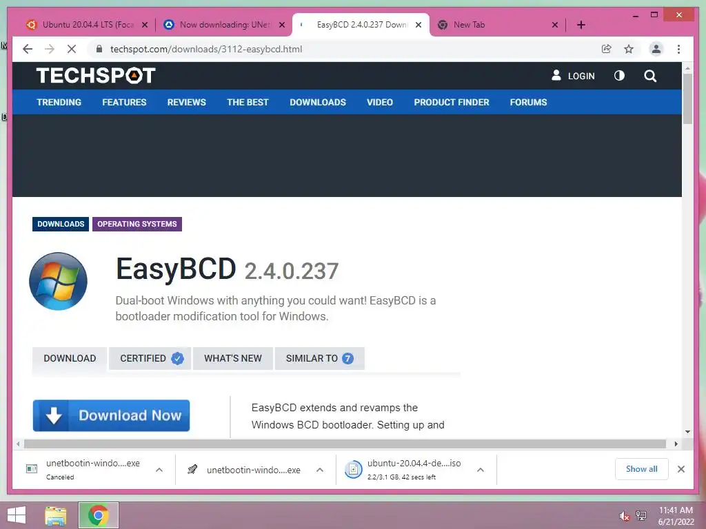Open File Explorer from the taskbar

point(56,515)
